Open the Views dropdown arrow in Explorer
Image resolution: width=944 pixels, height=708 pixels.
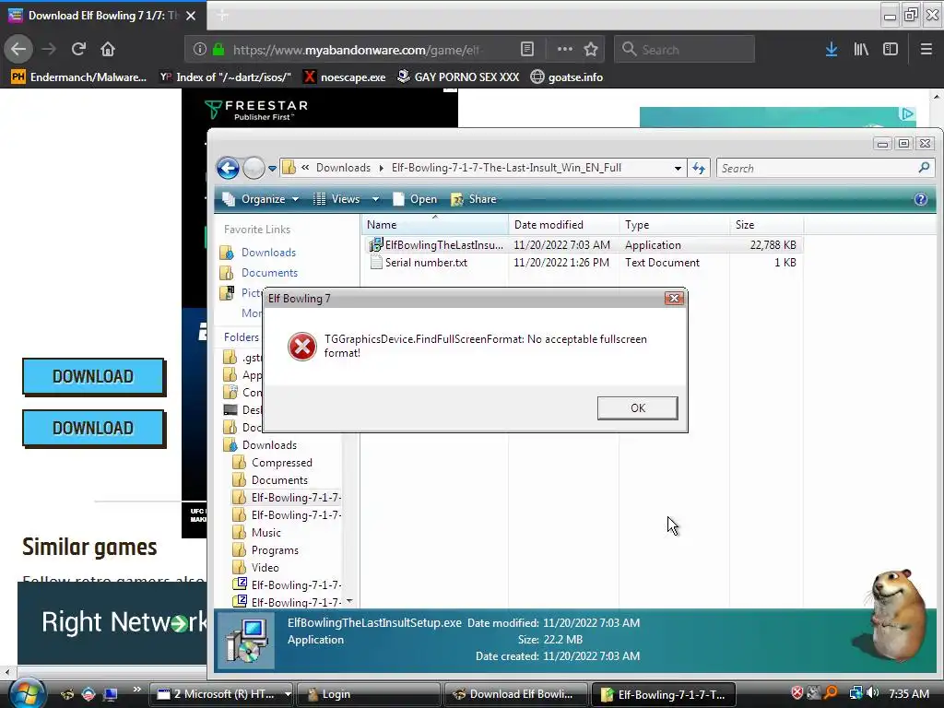[376, 199]
